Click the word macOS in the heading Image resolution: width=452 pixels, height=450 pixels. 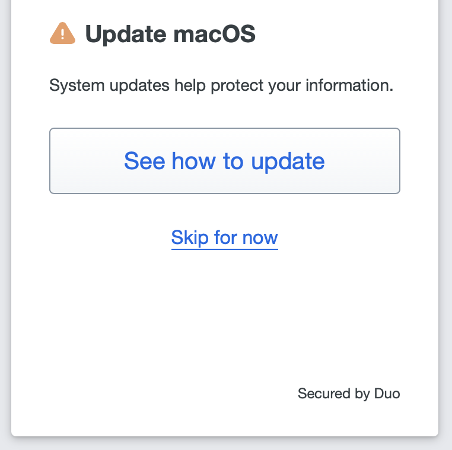point(214,34)
